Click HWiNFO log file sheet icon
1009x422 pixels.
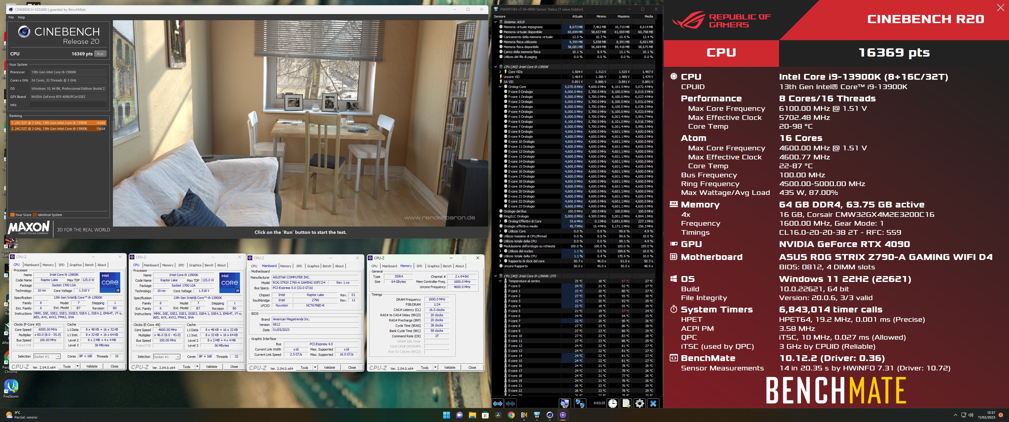click(x=626, y=403)
